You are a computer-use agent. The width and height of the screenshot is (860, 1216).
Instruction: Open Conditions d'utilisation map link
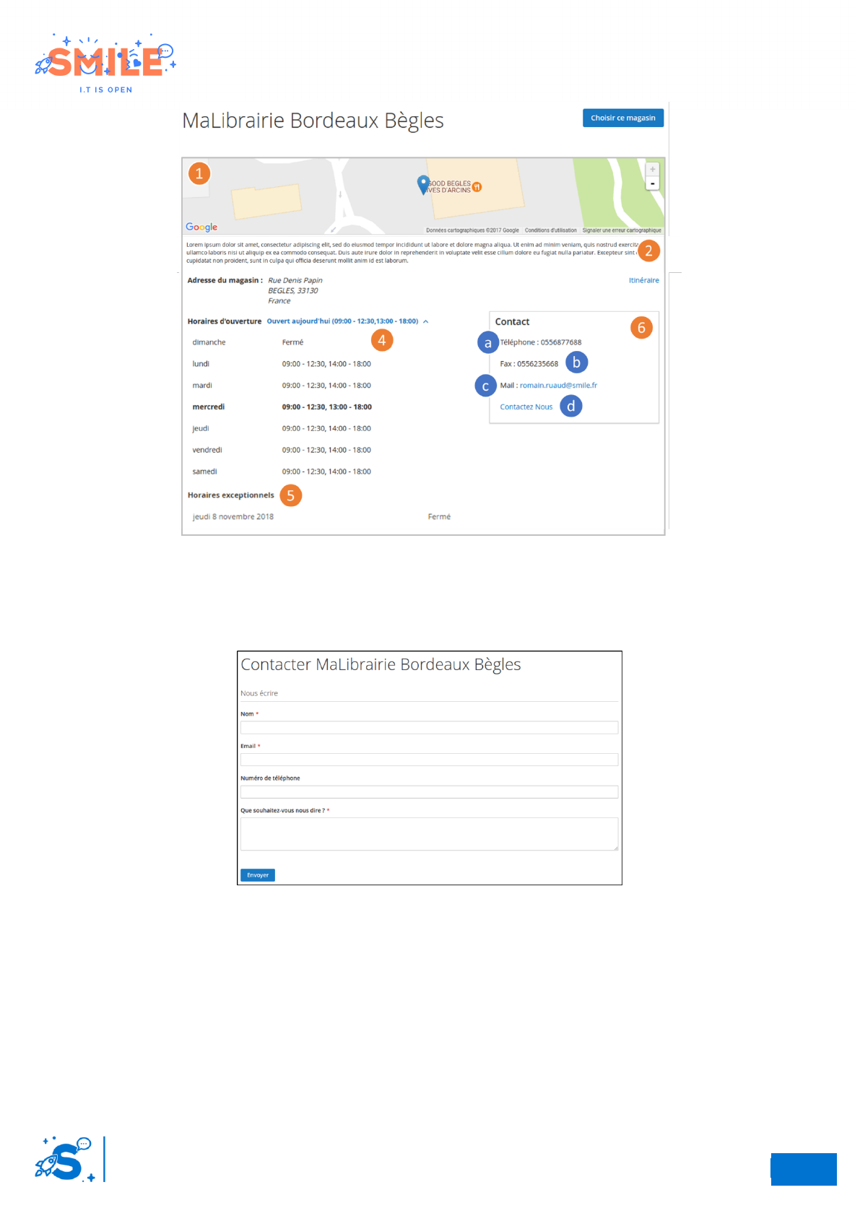coord(550,230)
